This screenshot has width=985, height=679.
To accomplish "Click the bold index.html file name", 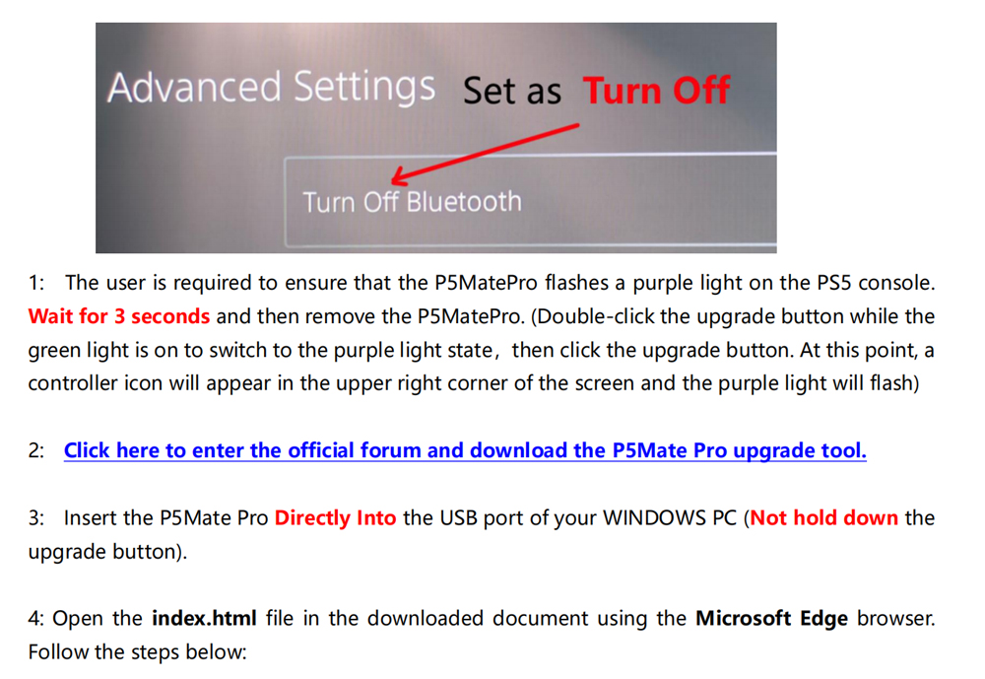I will tap(204, 619).
